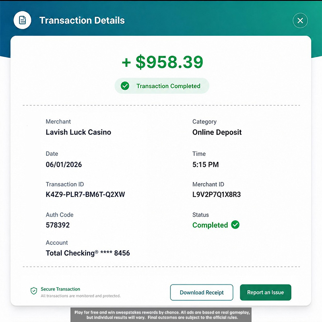Click the Transaction Completed status pill
This screenshot has height=322, width=322.
pos(162,86)
